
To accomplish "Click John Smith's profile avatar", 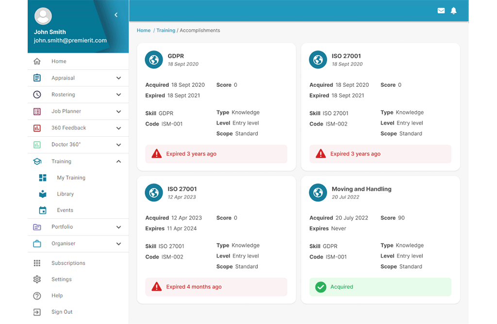I will 43,16.
